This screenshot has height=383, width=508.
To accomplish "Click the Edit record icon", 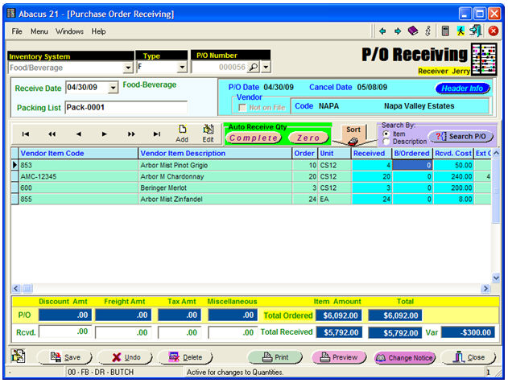I will (x=208, y=133).
